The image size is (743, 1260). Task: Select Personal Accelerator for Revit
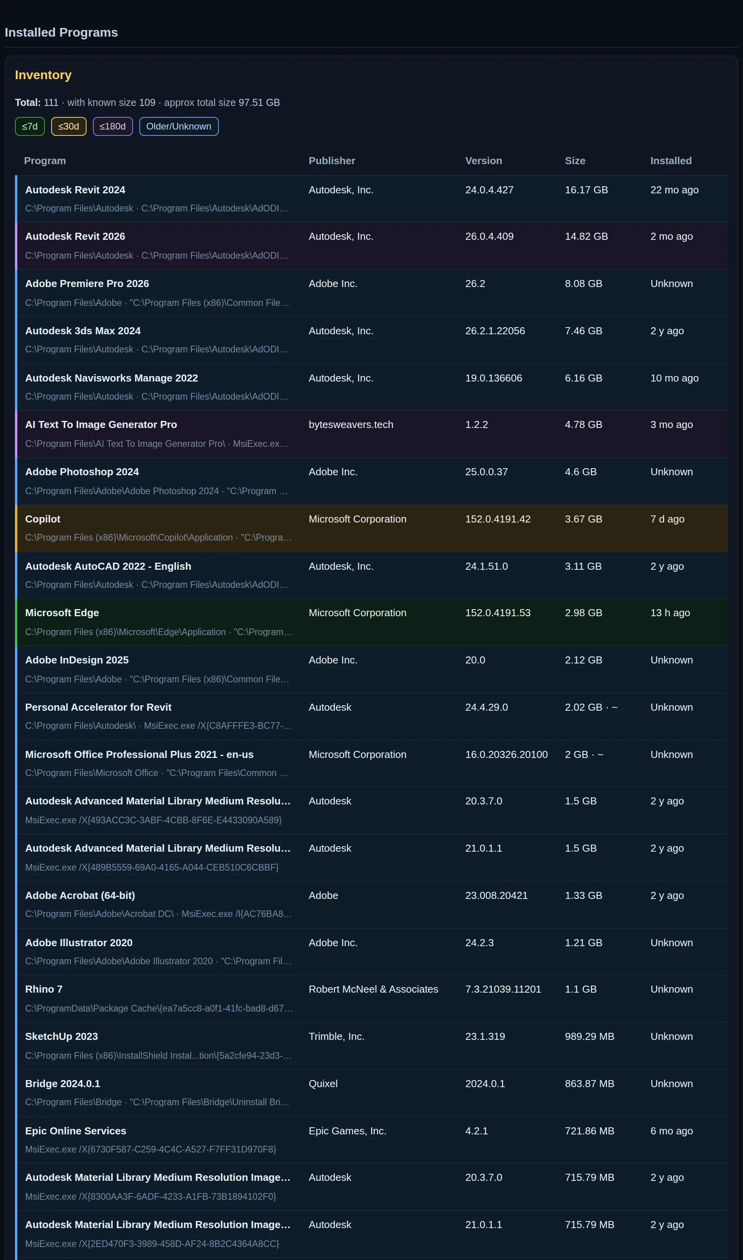coord(98,707)
